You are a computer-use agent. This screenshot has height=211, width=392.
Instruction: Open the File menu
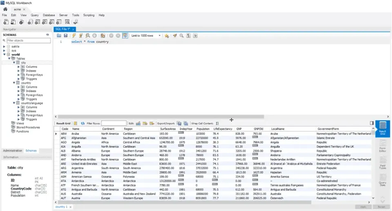click(x=4, y=15)
